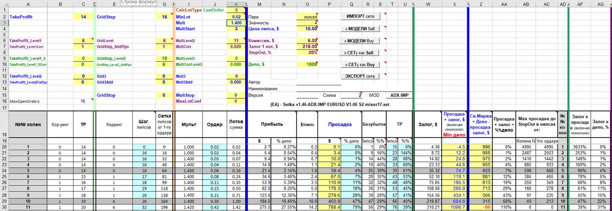Image resolution: width=612 pixels, height=211 pixels.
Task: Select the GridStep_Level2_AddPips value 6
Action: [165, 64]
